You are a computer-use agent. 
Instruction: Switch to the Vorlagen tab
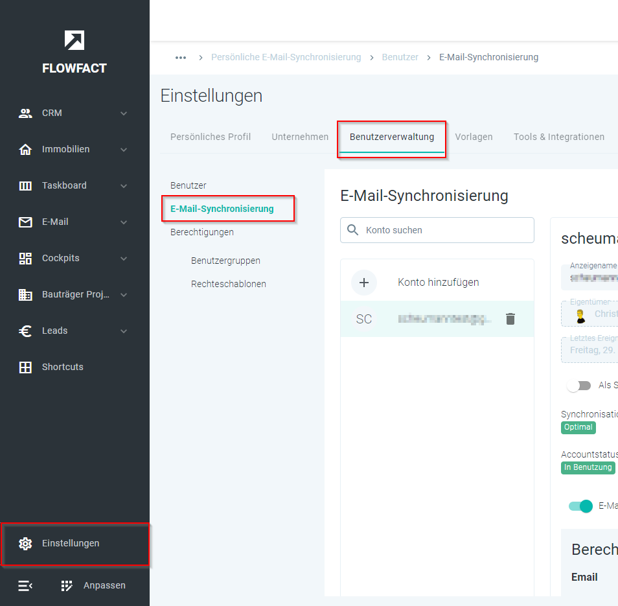tap(474, 137)
